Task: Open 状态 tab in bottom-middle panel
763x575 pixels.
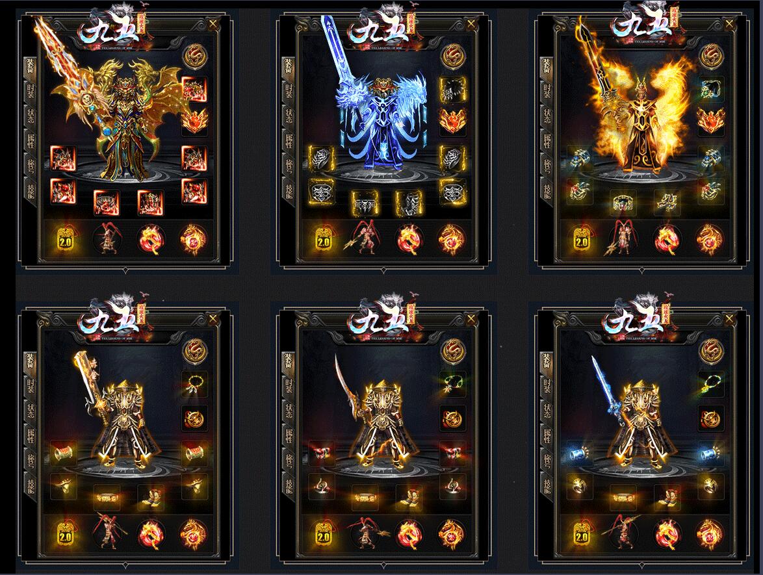Action: click(289, 411)
